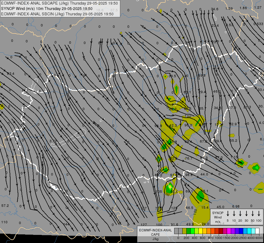Click the 110 value at lower left
The height and width of the screenshot is (243, 264).
(4, 222)
